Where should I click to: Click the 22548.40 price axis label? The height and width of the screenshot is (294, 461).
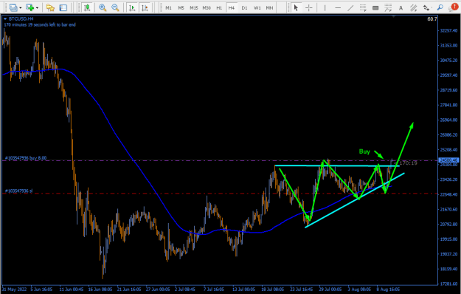tap(448, 194)
